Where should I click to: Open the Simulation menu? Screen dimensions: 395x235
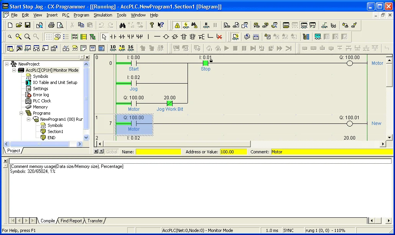(x=103, y=15)
